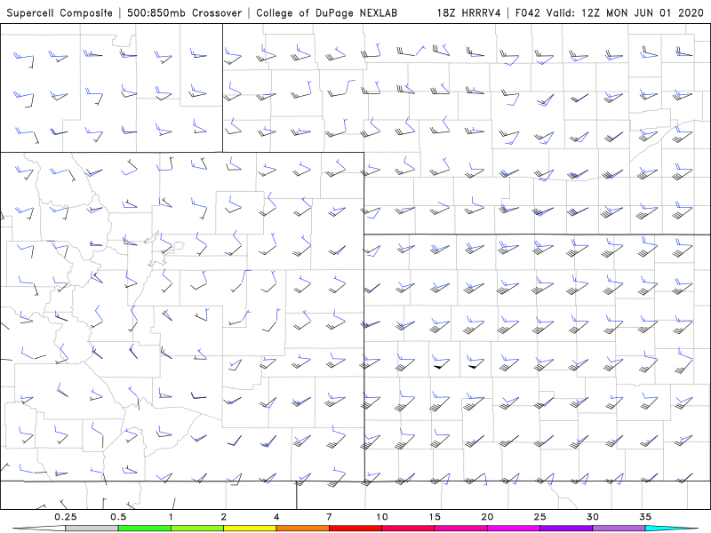Click the "15" legend value label

(435, 517)
